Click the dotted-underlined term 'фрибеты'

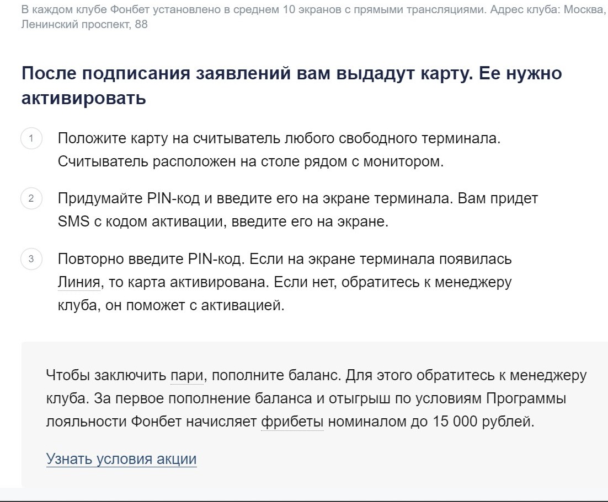pyautogui.click(x=292, y=422)
